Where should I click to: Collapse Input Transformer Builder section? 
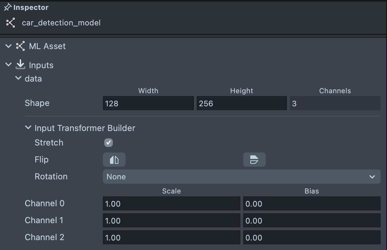(28, 128)
